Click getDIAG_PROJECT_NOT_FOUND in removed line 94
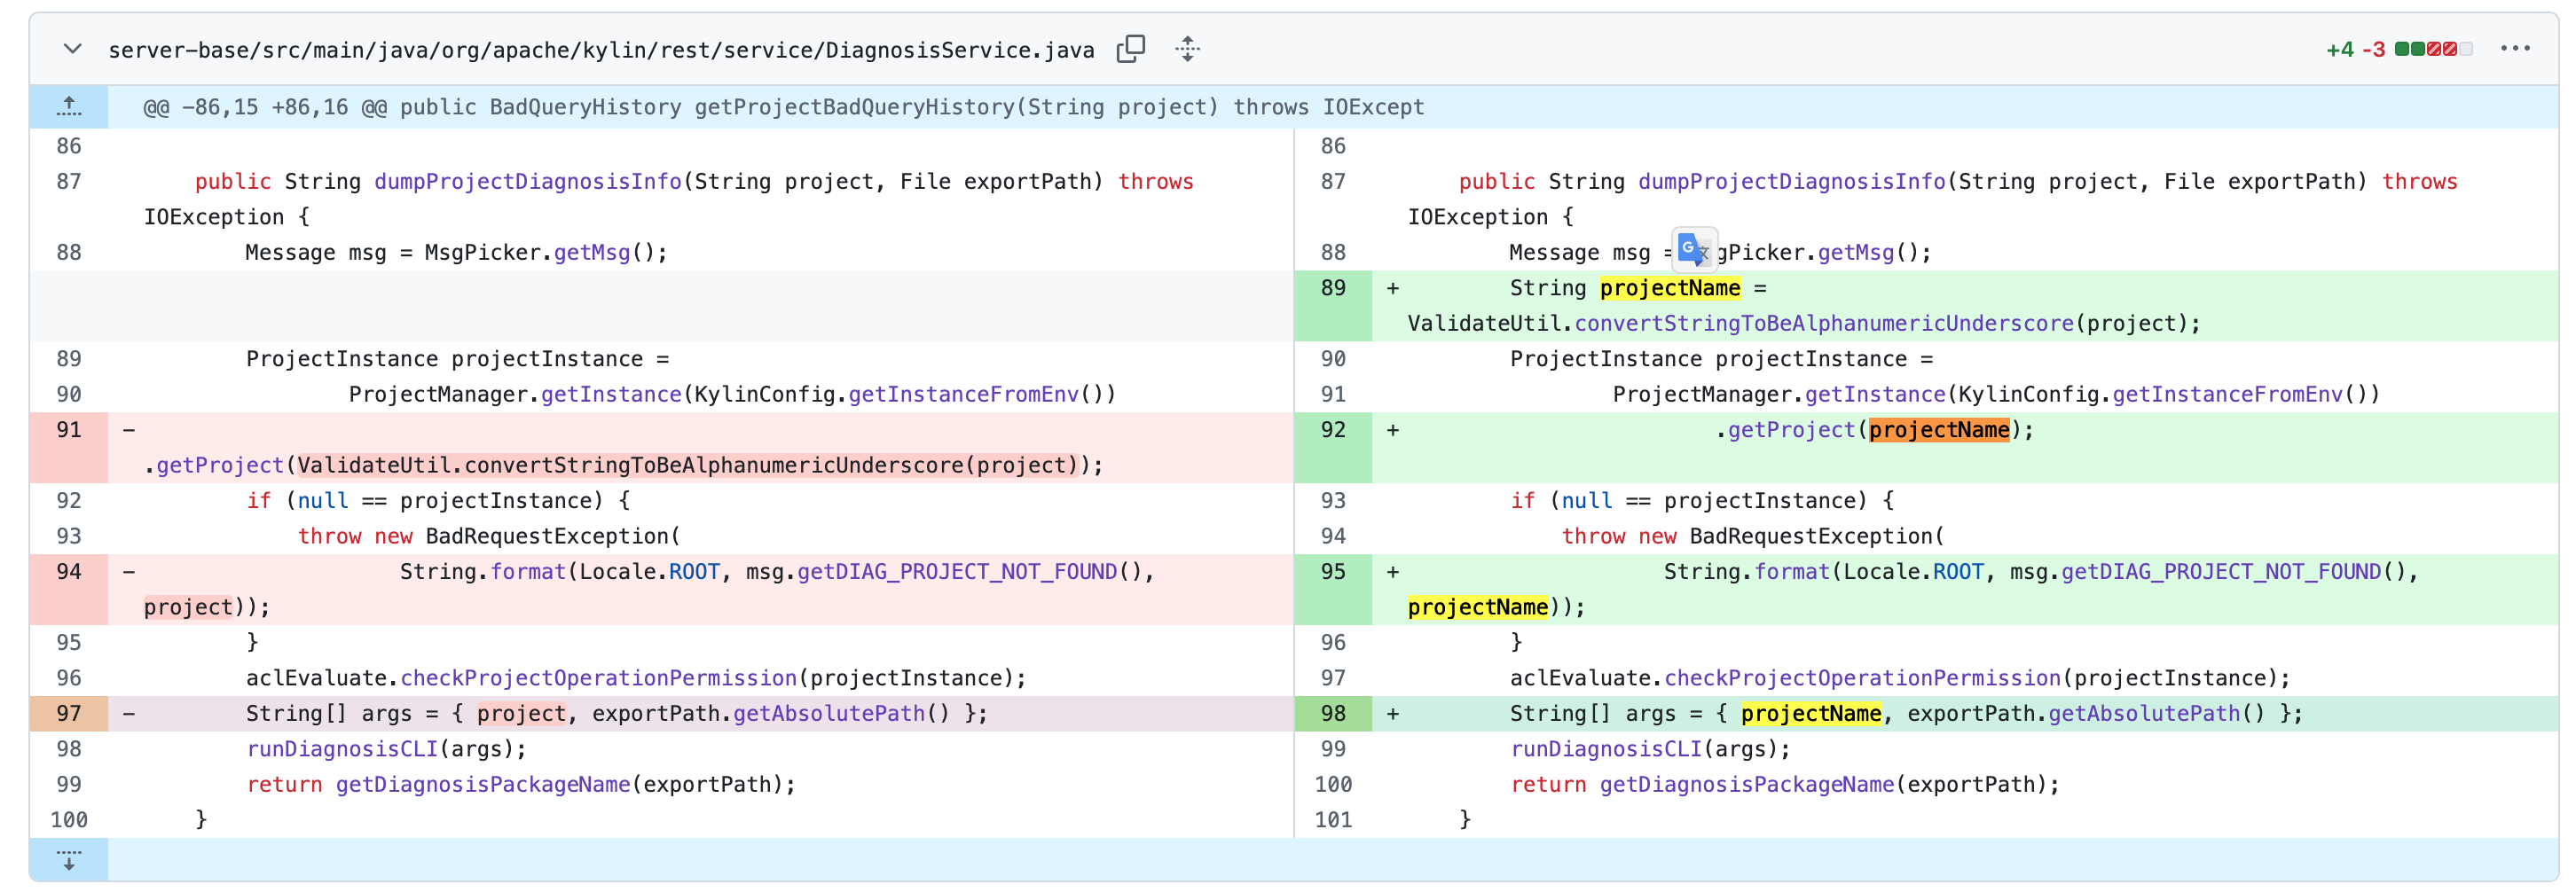The height and width of the screenshot is (892, 2576). point(957,572)
